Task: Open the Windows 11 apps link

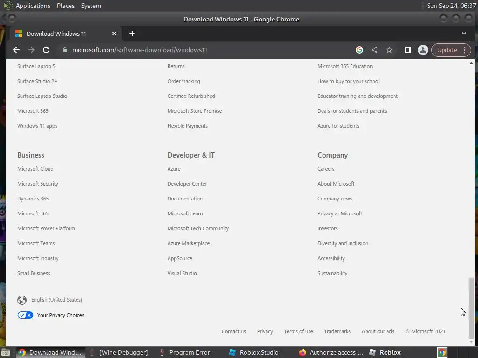Action: pyautogui.click(x=37, y=126)
